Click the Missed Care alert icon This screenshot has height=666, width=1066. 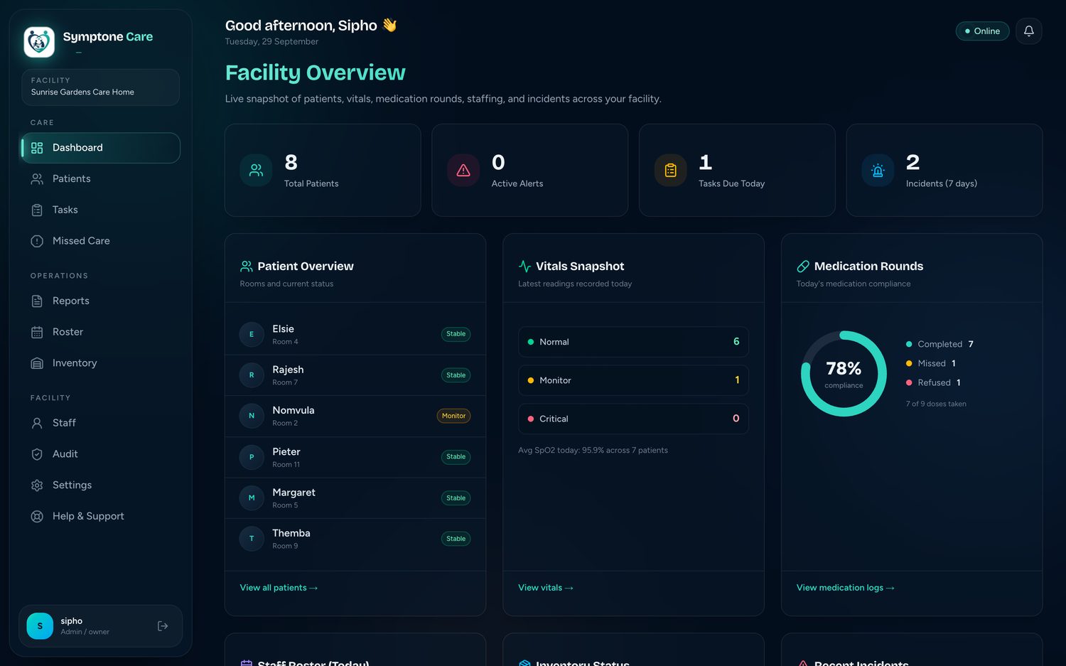click(37, 241)
